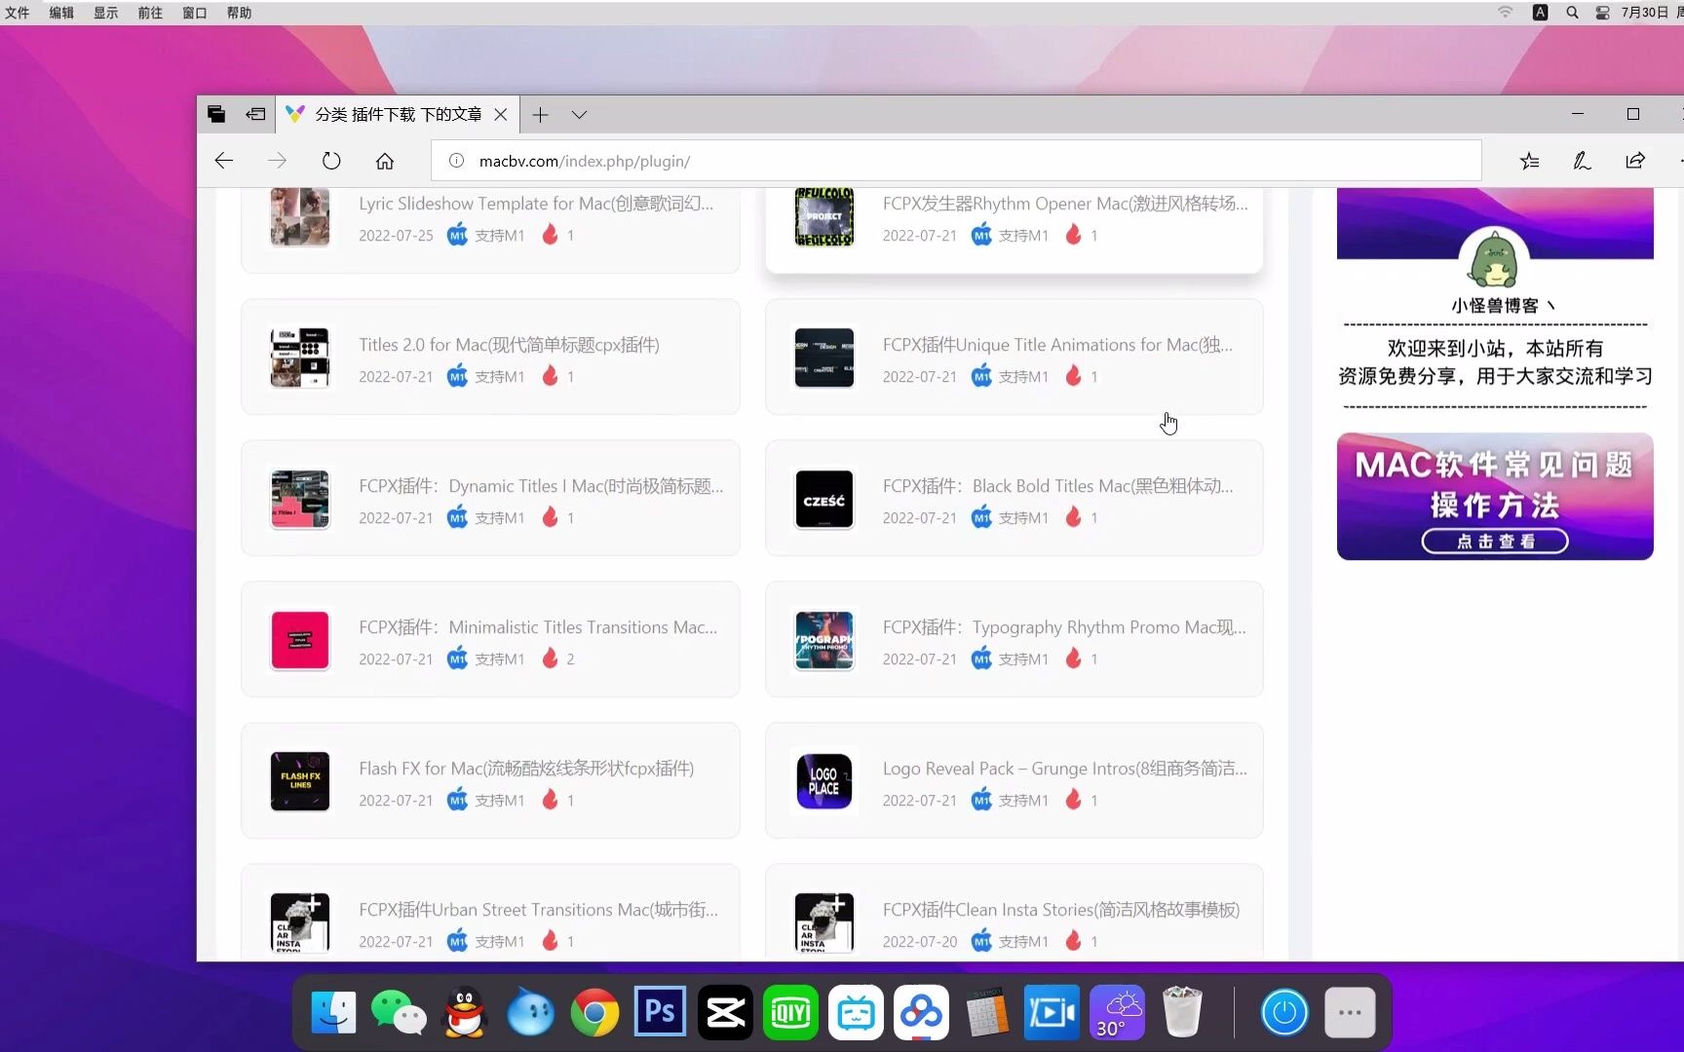Open the browser home page icon
The width and height of the screenshot is (1684, 1052).
pos(385,161)
